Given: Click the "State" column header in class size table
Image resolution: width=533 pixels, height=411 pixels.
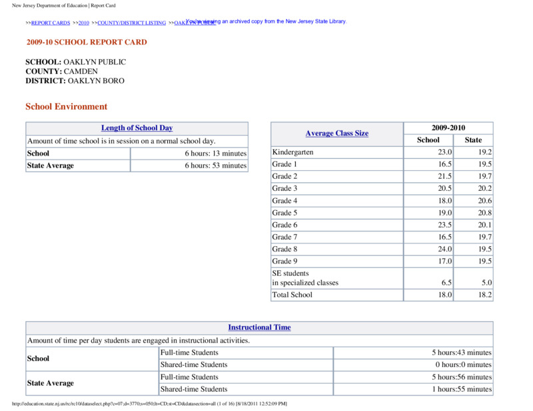Looking at the screenshot, I should [x=473, y=140].
